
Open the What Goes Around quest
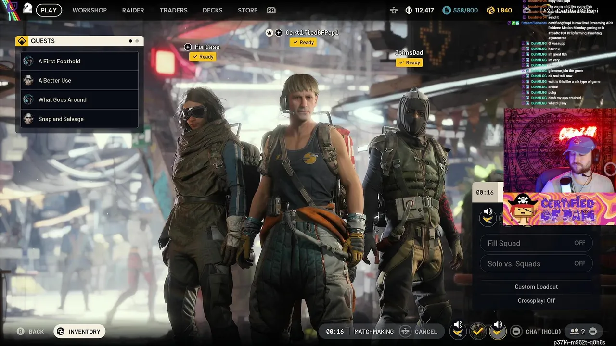tap(79, 99)
